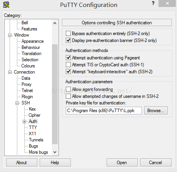Click the category list scroll-up arrow
The width and height of the screenshot is (177, 173).
(x=55, y=23)
